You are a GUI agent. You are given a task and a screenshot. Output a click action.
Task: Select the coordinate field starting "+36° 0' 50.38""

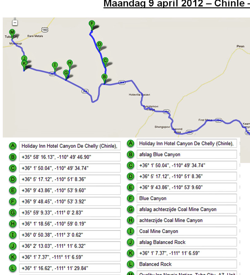pos(69,235)
